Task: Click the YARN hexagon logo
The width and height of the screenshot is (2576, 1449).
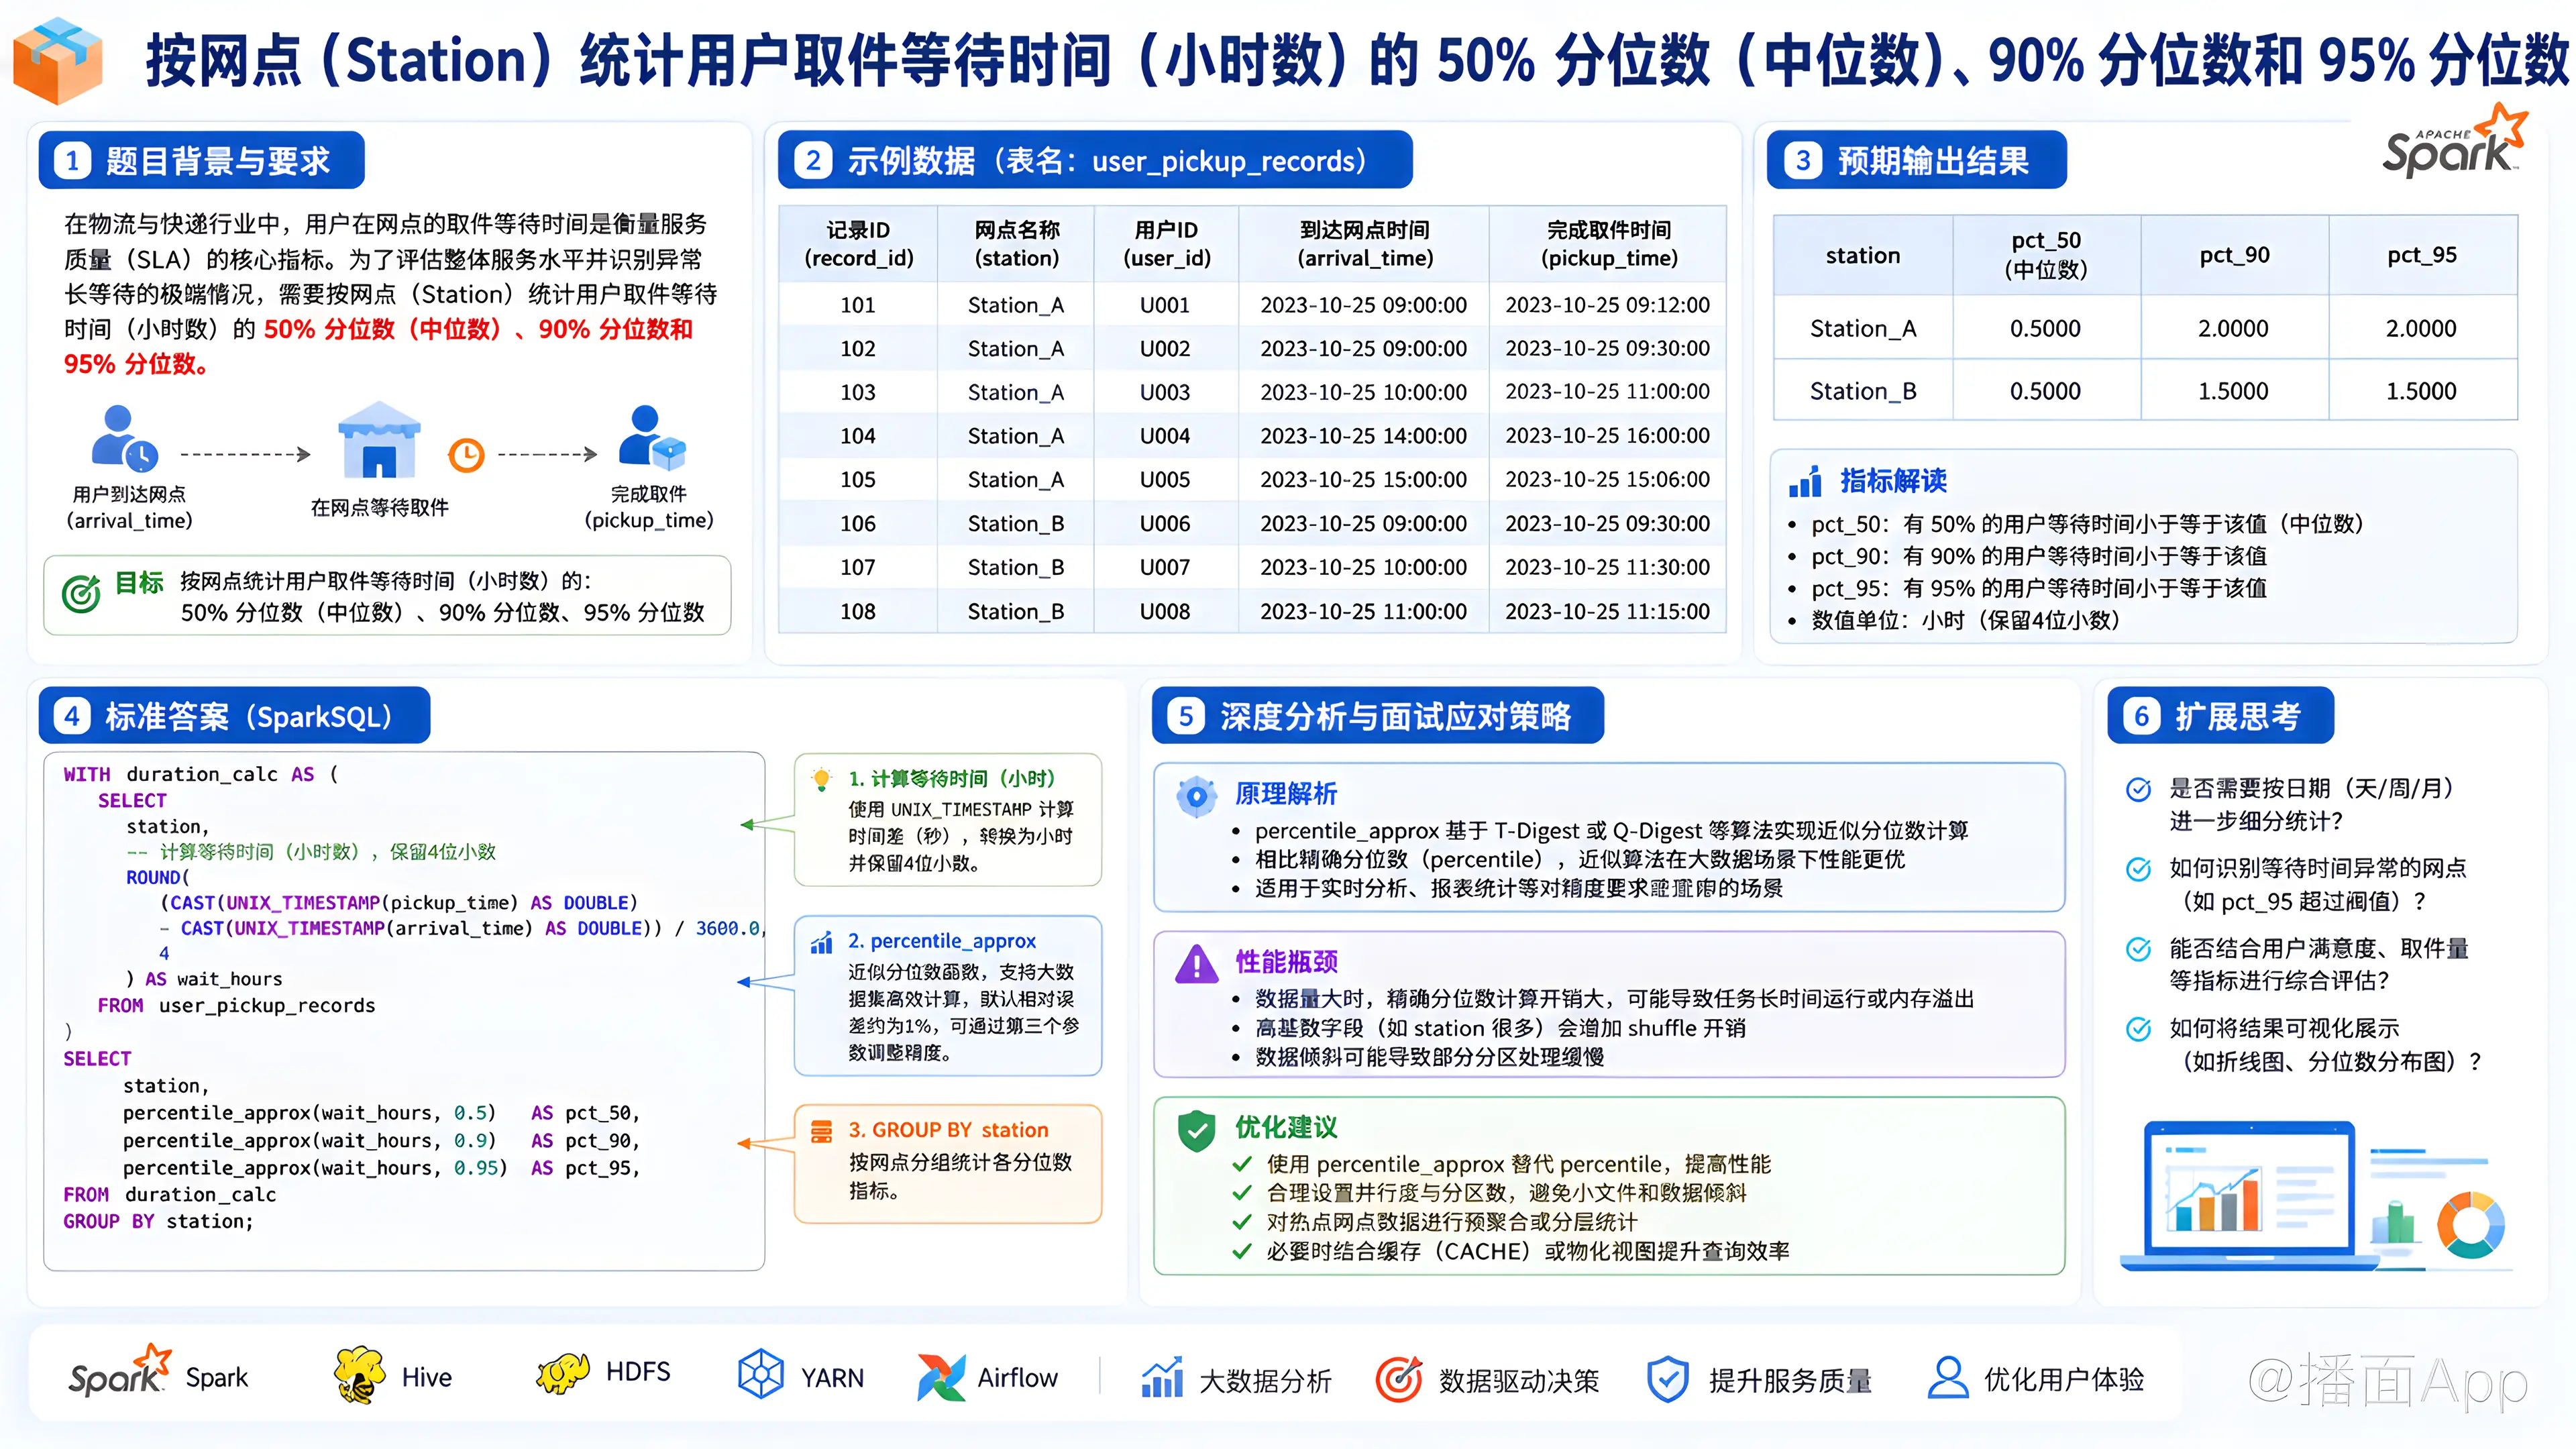Action: 760,1374
